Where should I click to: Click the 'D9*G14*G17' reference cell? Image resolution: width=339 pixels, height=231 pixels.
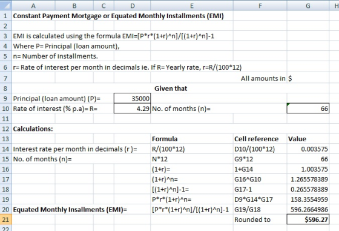point(254,199)
